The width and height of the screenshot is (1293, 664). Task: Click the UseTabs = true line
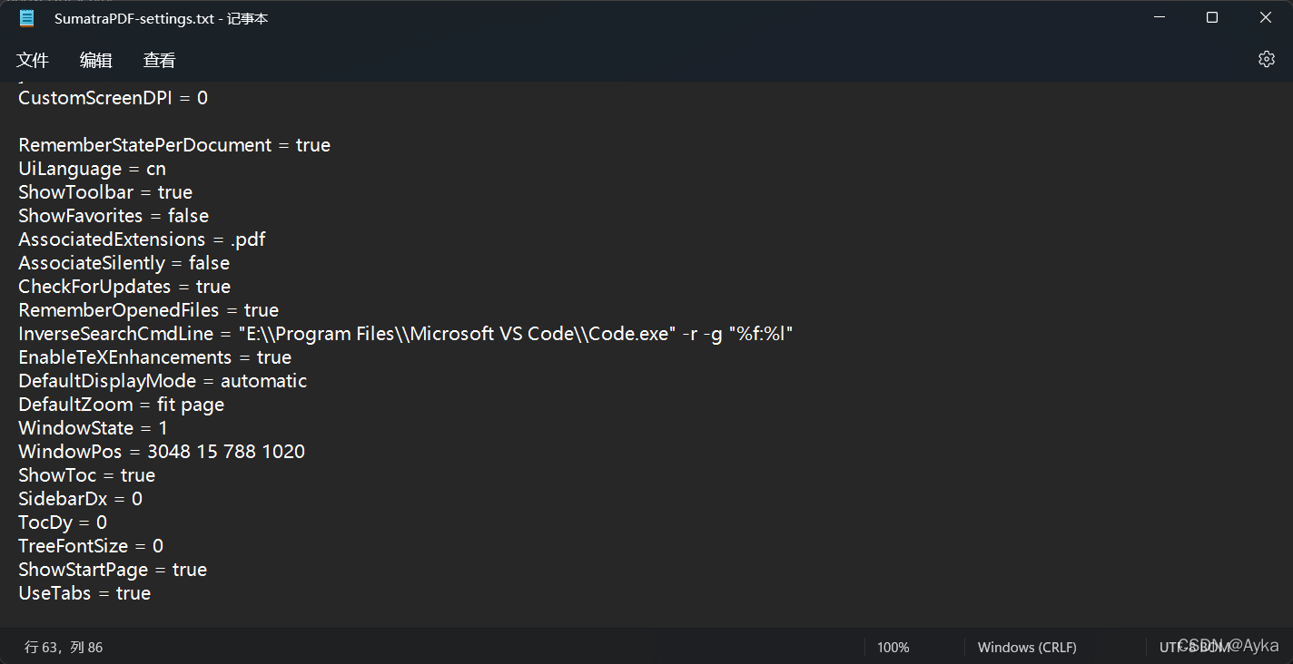click(84, 593)
